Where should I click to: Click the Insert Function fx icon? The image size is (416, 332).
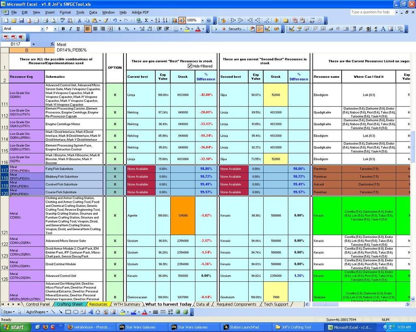point(52,44)
